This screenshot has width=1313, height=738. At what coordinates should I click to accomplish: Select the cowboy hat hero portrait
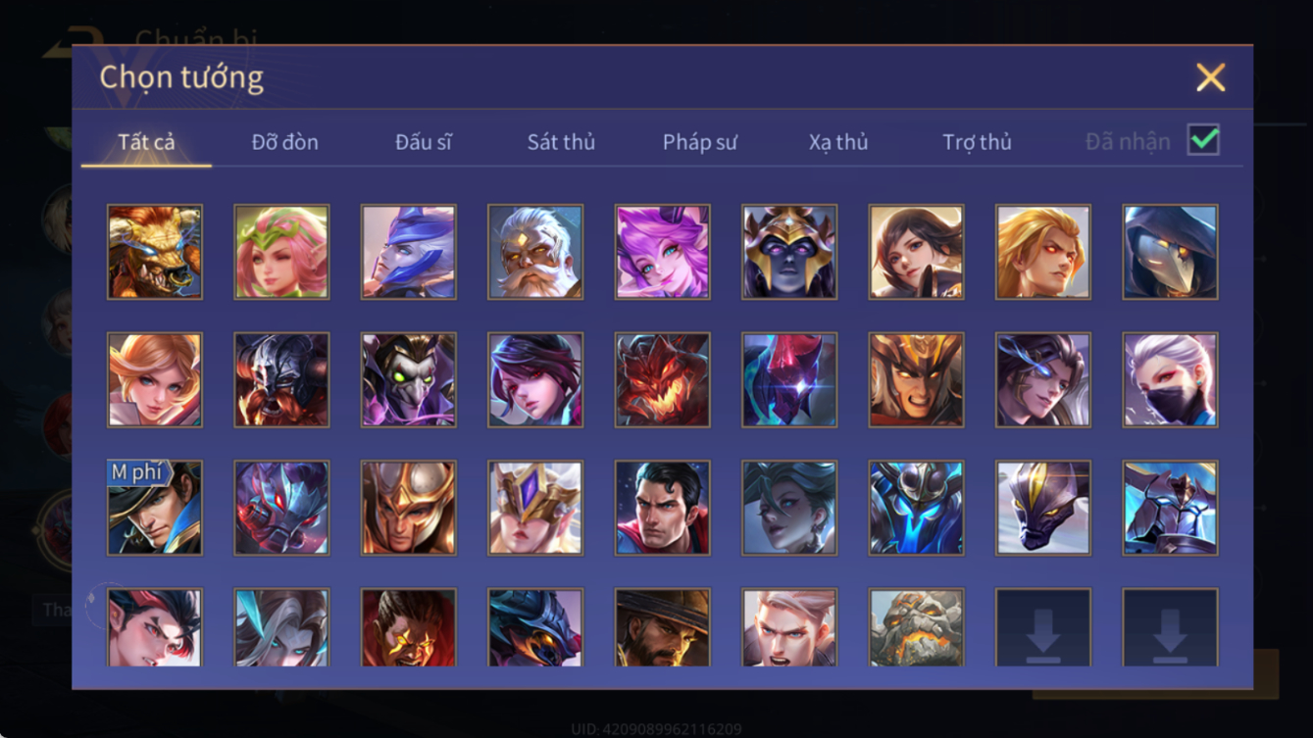pos(662,627)
